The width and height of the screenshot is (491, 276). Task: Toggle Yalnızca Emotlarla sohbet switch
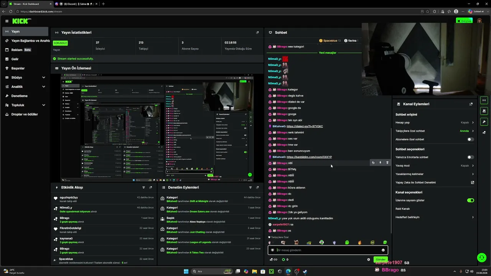click(x=470, y=157)
